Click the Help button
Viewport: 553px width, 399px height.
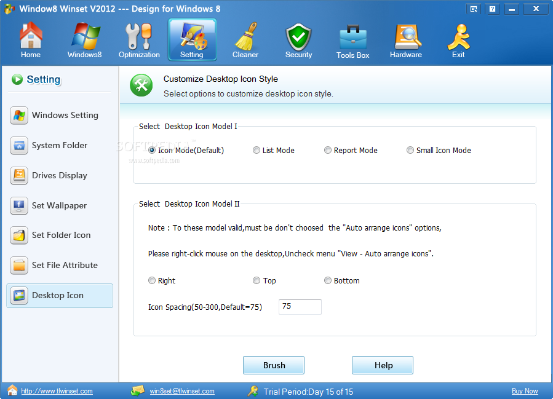pos(383,365)
